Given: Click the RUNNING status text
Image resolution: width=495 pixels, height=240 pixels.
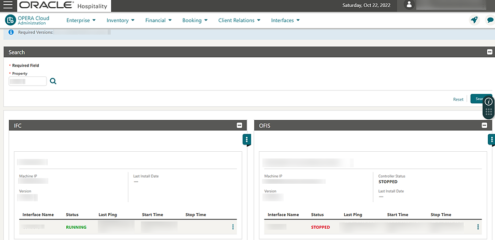Looking at the screenshot, I should click(76, 227).
